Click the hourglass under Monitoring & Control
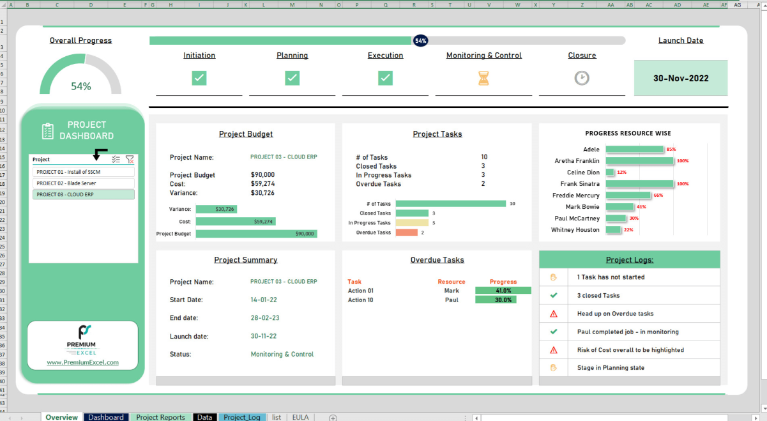This screenshot has height=421, width=767. click(x=483, y=78)
